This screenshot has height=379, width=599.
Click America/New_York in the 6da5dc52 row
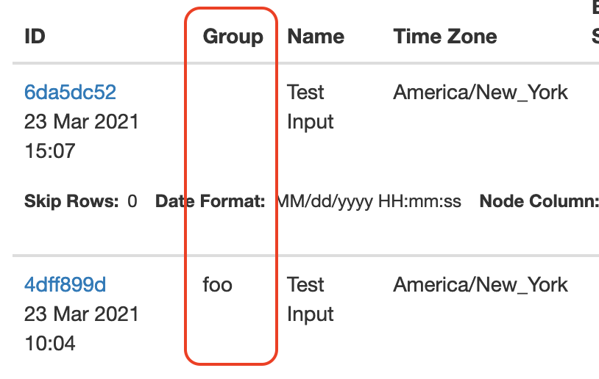[481, 92]
